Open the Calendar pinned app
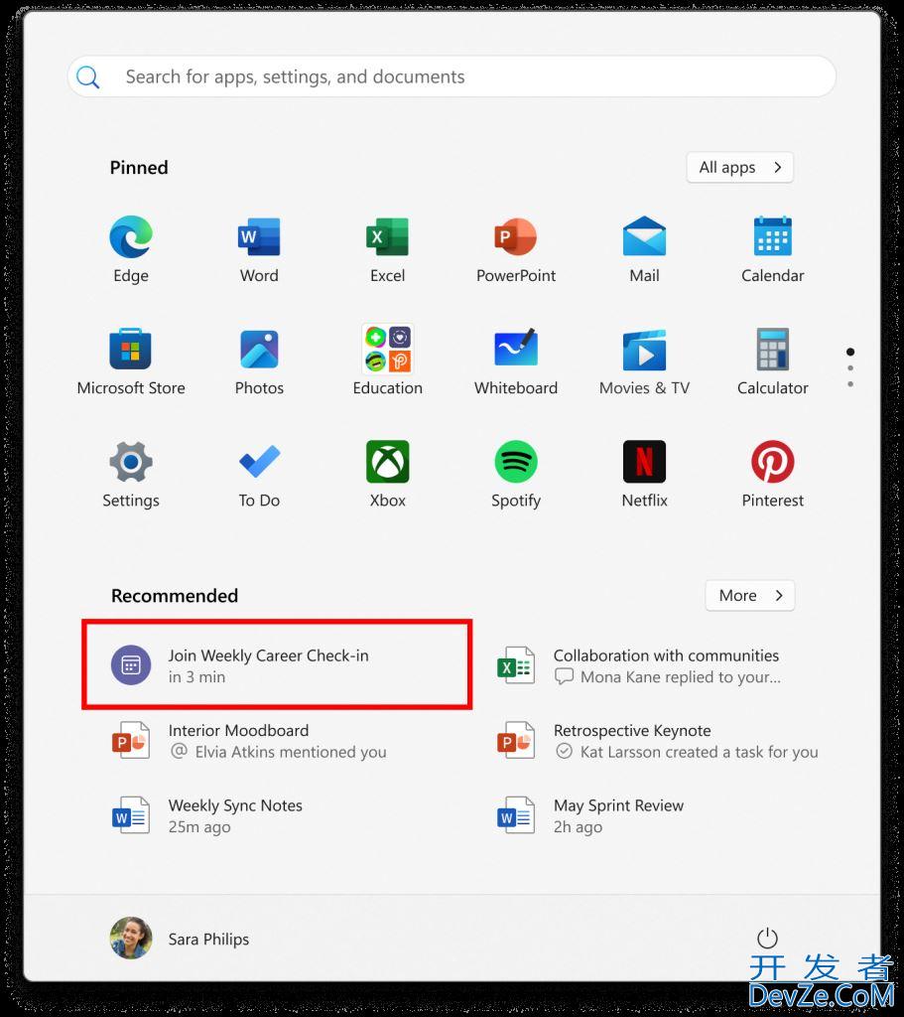 tap(772, 236)
